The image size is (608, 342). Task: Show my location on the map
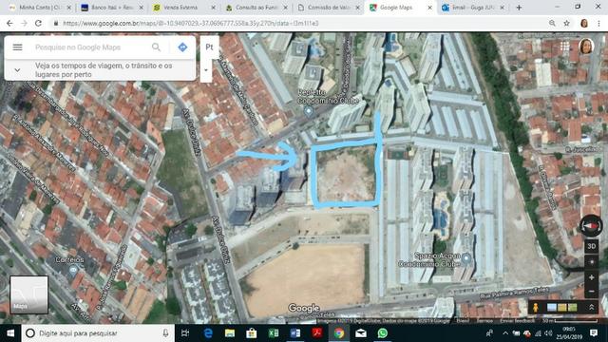tap(592, 262)
